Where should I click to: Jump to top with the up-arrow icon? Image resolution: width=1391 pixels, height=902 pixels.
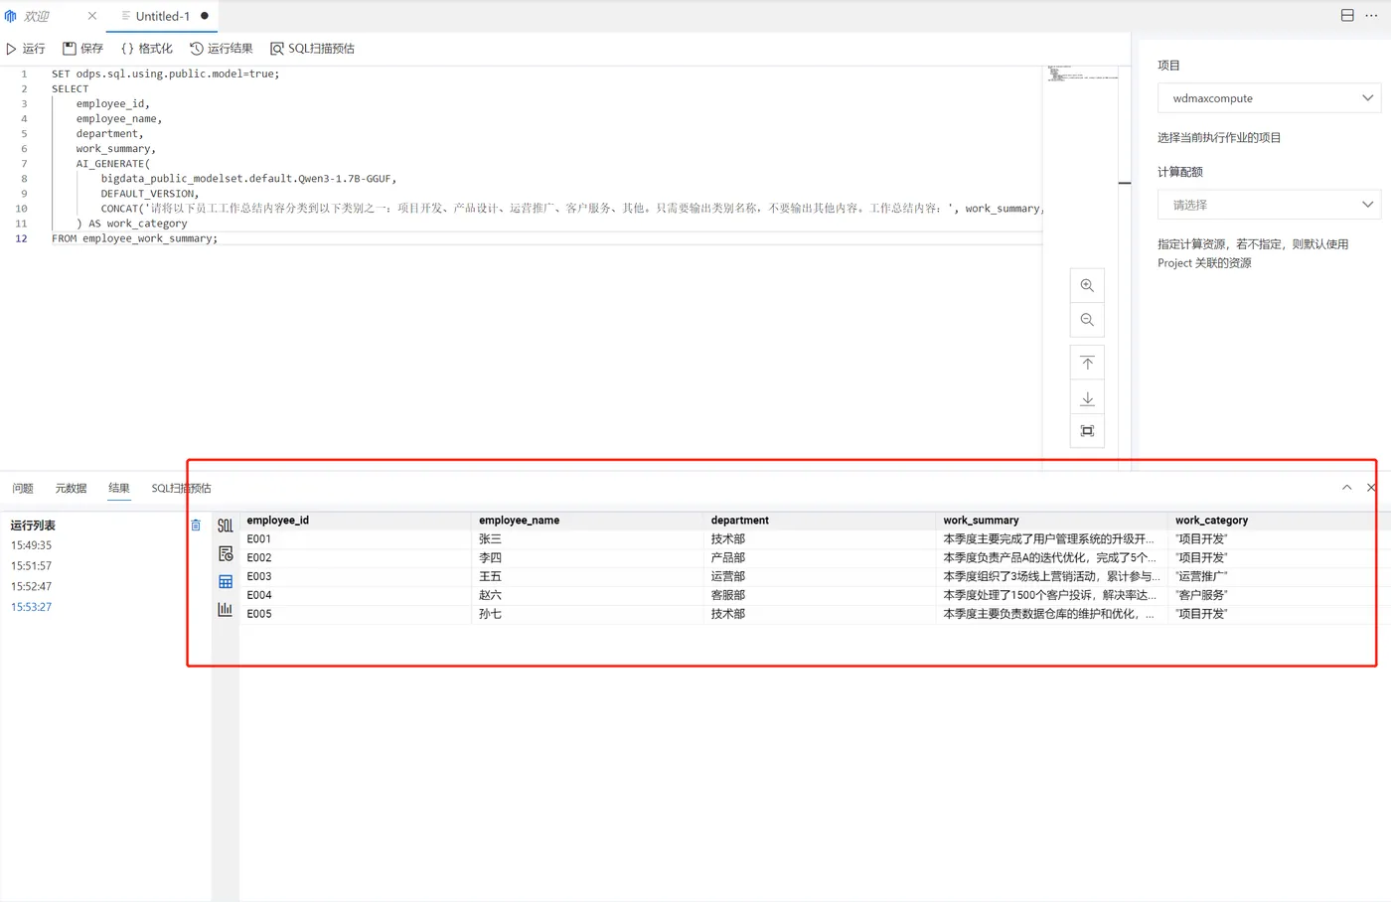(1087, 364)
